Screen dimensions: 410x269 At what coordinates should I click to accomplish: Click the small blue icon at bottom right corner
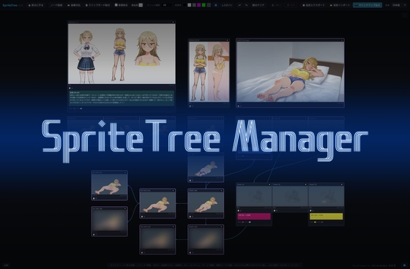[x=404, y=265]
